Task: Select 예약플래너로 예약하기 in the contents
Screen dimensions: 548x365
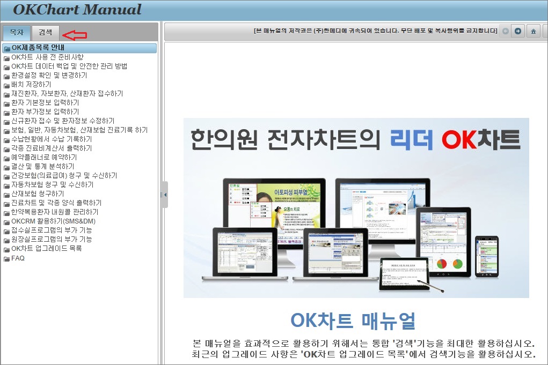Action: (x=44, y=158)
